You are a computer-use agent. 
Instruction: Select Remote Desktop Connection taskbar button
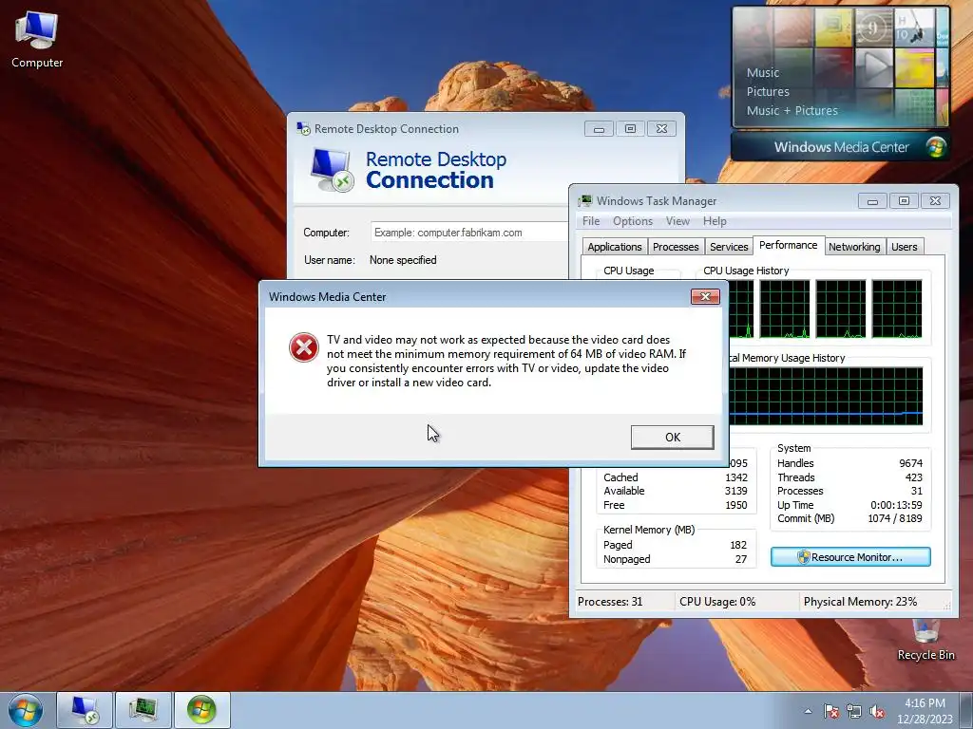85,710
